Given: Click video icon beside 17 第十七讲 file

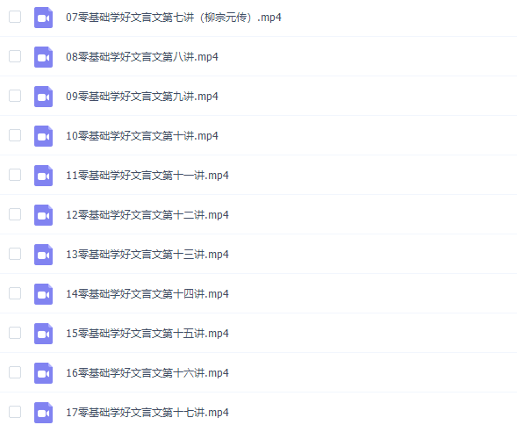Looking at the screenshot, I should pos(44,413).
